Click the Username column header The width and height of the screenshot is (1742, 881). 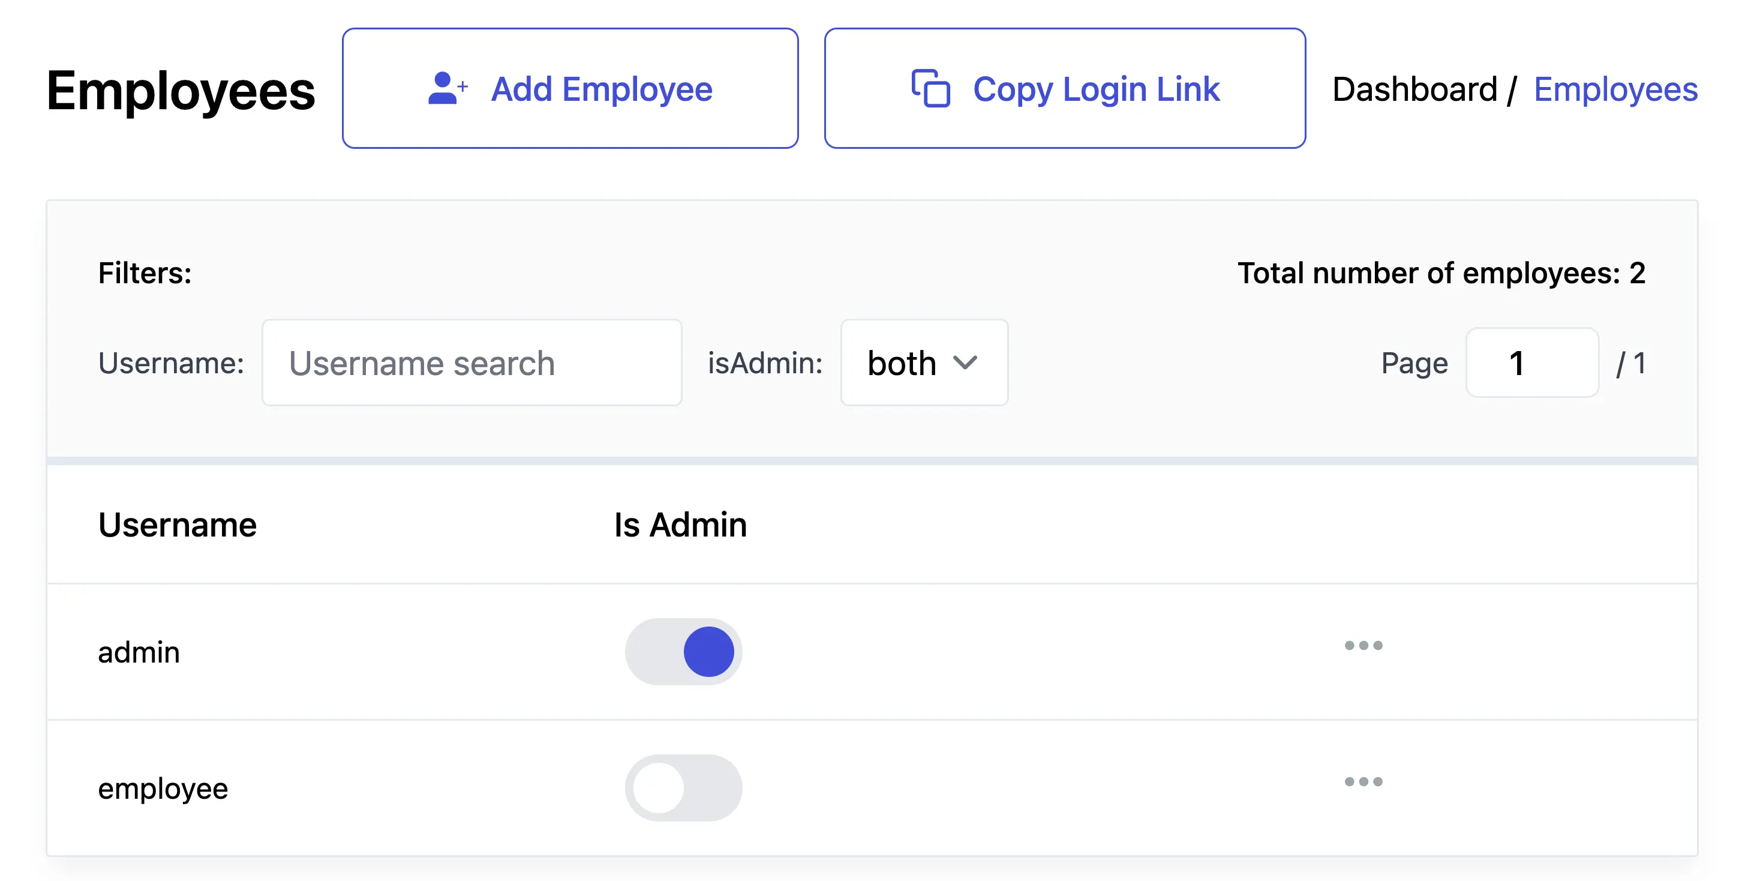coord(177,525)
